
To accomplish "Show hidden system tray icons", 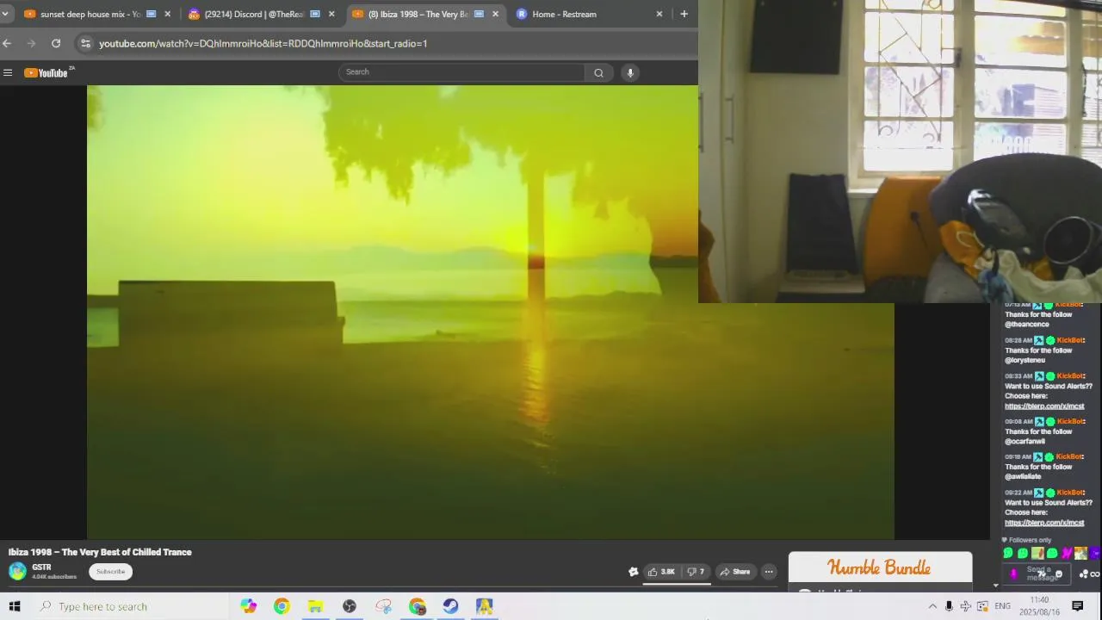I will (932, 606).
